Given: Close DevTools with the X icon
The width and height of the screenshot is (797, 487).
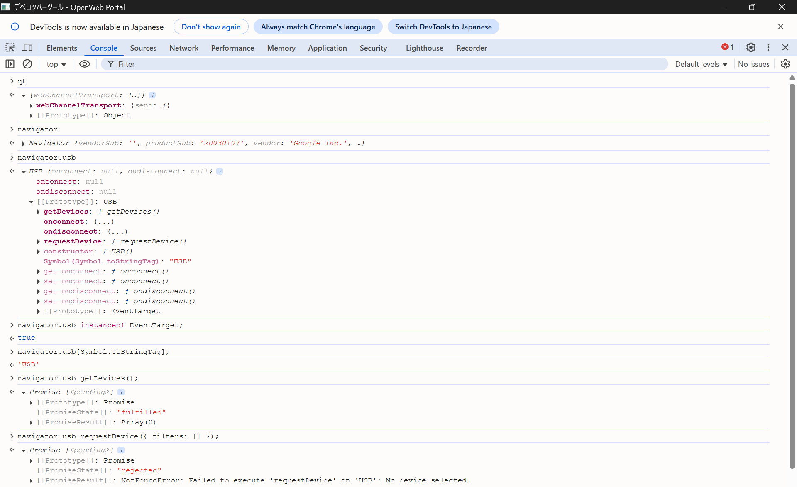Looking at the screenshot, I should (785, 47).
